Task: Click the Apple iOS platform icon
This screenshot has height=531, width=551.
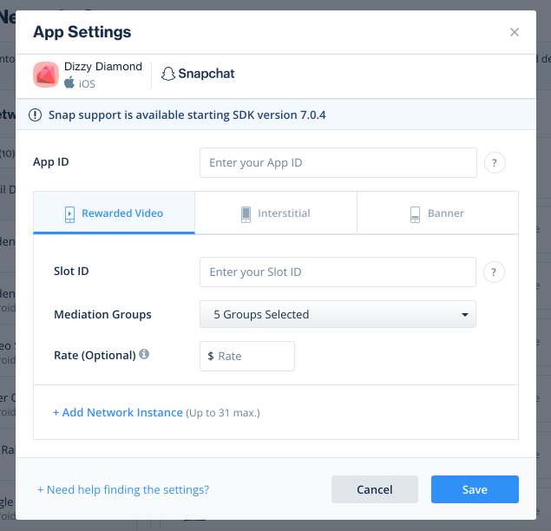Action: [69, 83]
